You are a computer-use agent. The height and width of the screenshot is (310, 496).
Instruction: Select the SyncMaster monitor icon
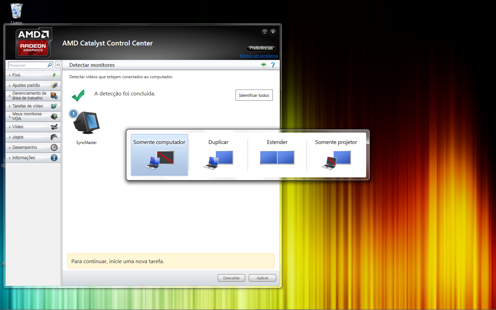(86, 123)
